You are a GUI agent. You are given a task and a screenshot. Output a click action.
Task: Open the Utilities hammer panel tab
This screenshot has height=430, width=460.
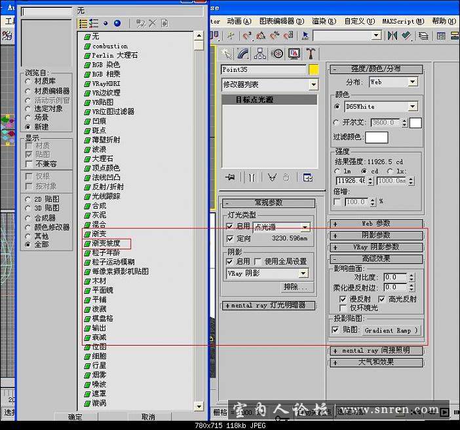click(x=311, y=54)
